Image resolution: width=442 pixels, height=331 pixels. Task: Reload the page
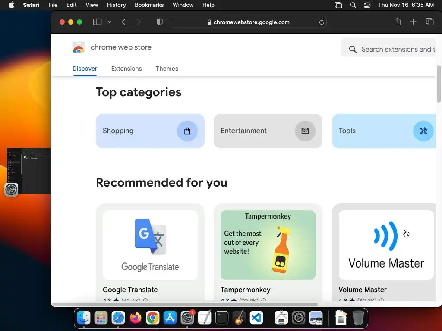pos(321,22)
